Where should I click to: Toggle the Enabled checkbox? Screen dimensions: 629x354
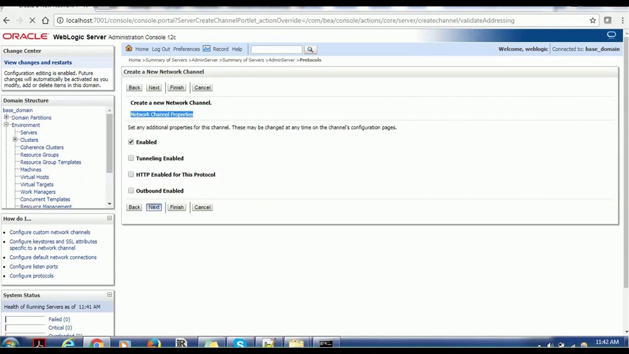(x=131, y=142)
